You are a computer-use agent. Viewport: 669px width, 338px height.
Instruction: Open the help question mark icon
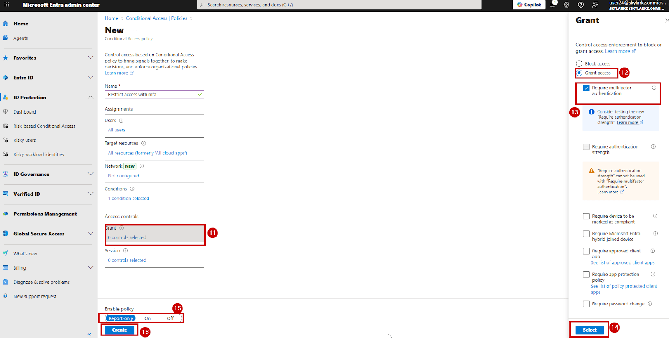tap(581, 5)
